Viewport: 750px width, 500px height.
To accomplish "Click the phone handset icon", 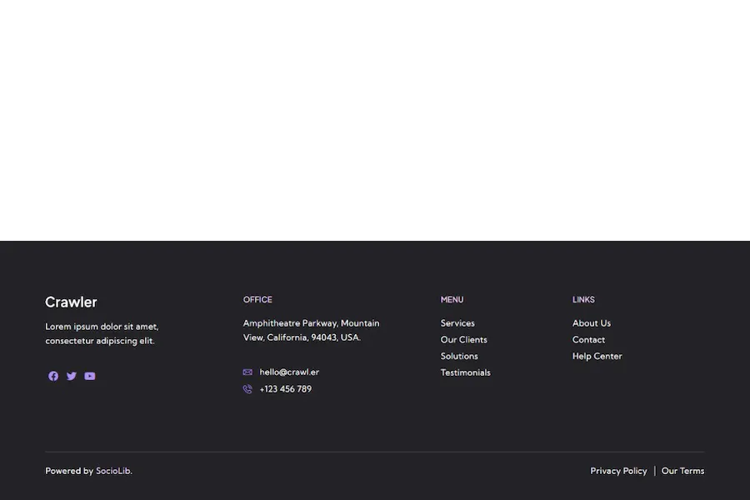I will (247, 389).
